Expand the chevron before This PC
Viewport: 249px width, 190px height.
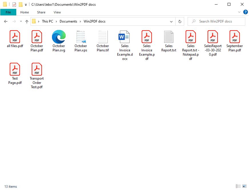pos(39,21)
